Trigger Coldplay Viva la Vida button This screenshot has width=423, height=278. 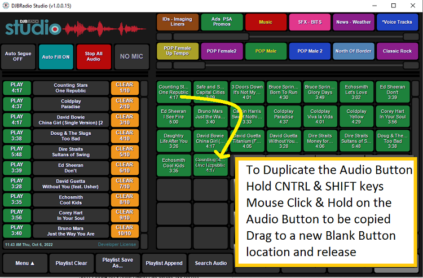(320, 117)
